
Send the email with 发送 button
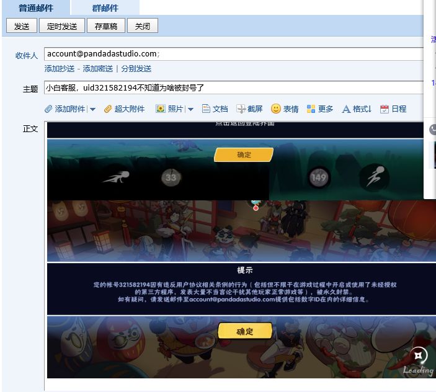point(22,26)
